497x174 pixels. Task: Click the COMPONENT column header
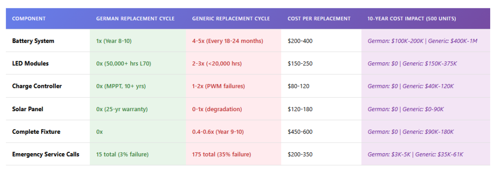pyautogui.click(x=29, y=19)
